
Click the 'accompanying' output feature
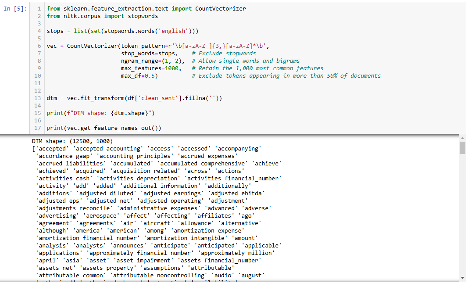(x=238, y=149)
